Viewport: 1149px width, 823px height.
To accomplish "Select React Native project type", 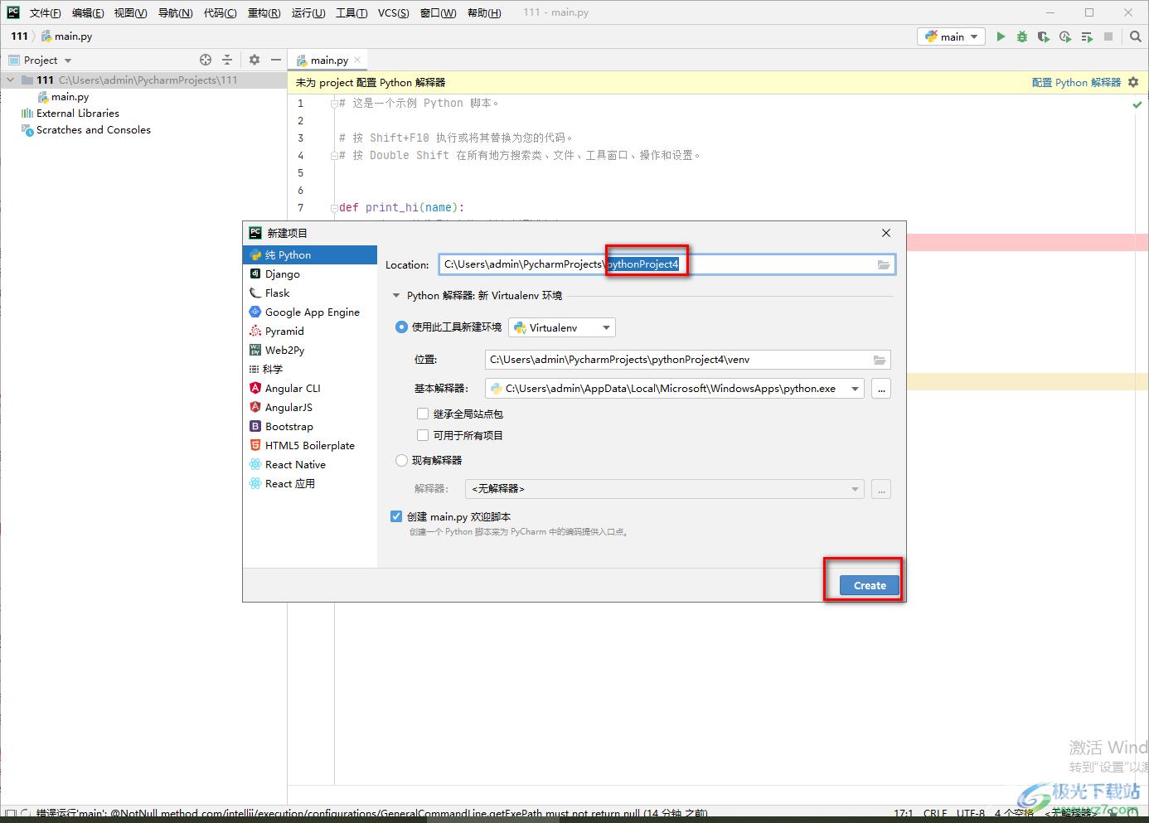I will [x=310, y=465].
